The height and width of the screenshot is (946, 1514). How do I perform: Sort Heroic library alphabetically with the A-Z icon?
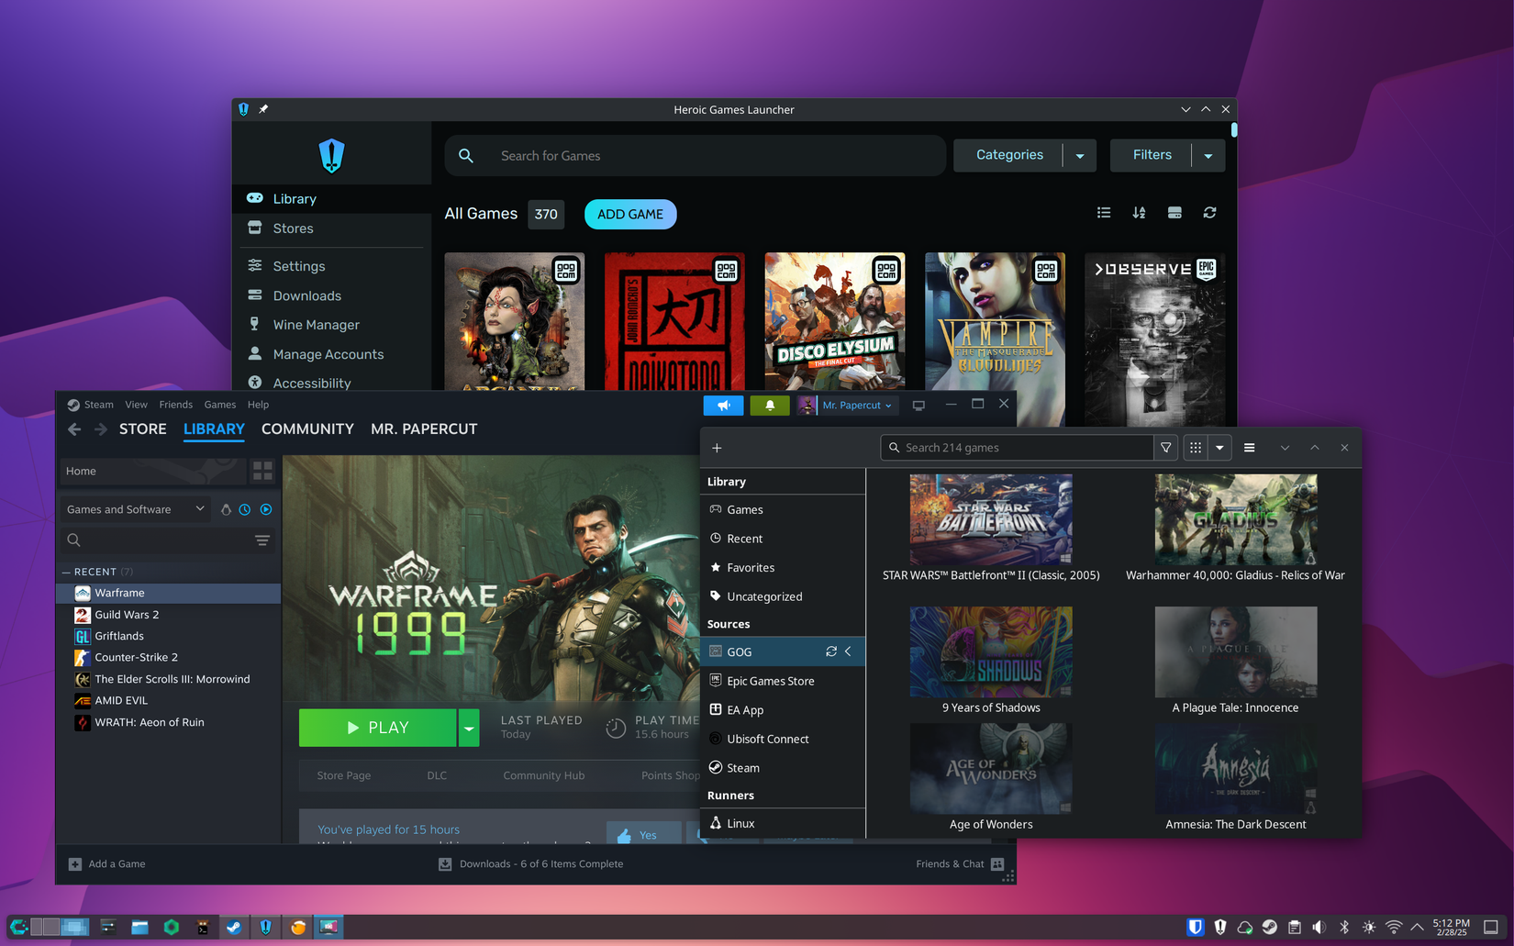pyautogui.click(x=1139, y=212)
